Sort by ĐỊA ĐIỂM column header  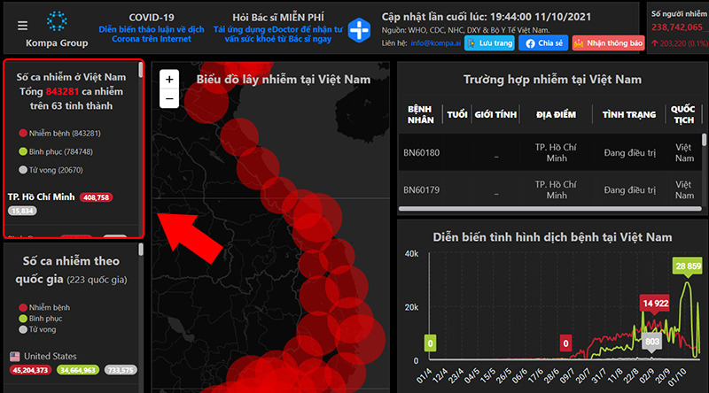pyautogui.click(x=556, y=115)
